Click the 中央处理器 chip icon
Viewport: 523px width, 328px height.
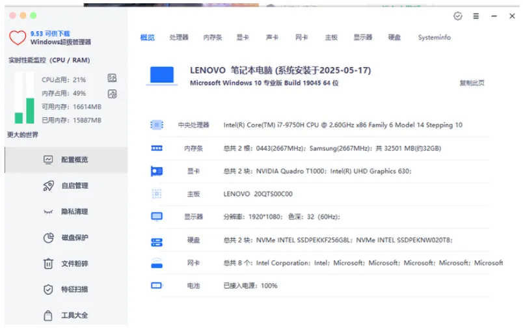157,125
